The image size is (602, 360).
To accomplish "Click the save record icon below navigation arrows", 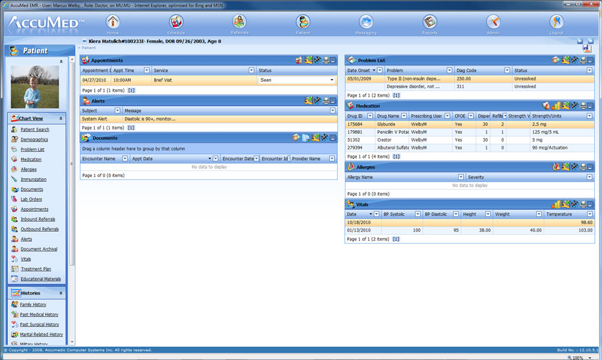I will click(587, 47).
